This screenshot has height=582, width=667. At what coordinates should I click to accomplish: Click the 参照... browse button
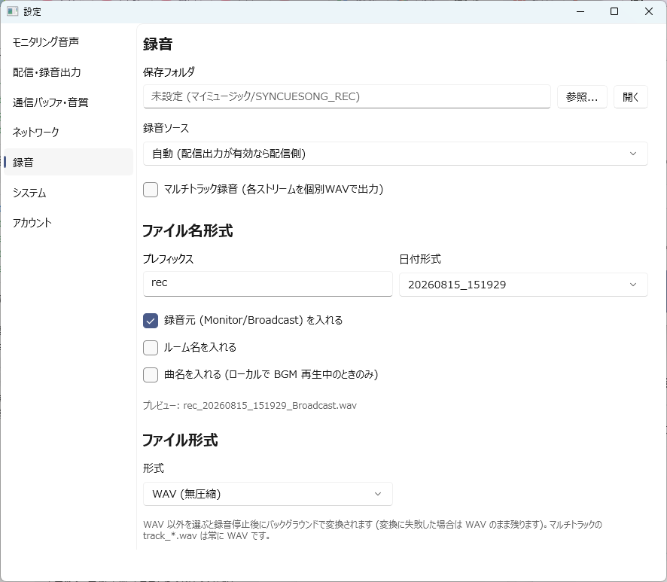point(582,97)
